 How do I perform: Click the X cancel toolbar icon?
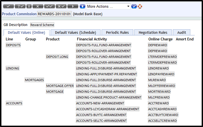38,6
